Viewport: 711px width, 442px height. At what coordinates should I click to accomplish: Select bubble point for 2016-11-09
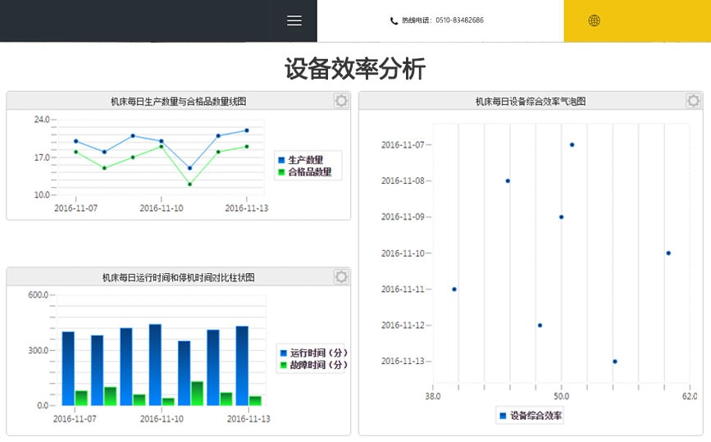[x=562, y=217]
